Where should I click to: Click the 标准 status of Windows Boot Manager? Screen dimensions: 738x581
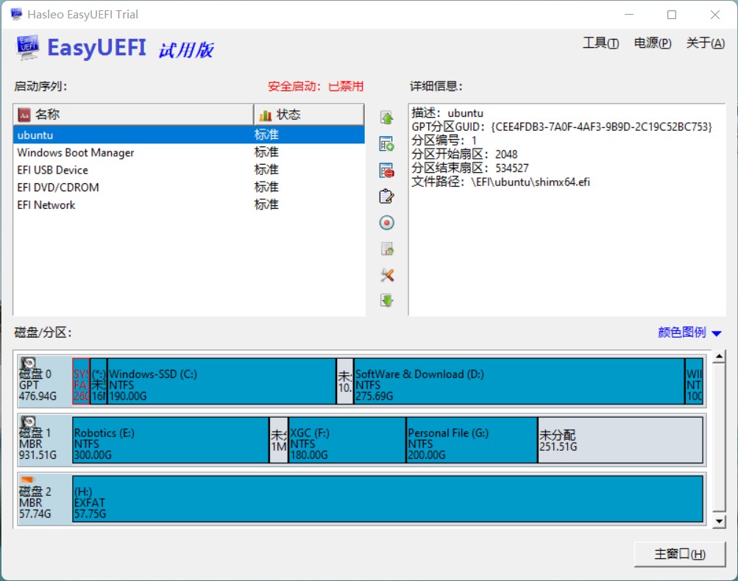coord(266,152)
